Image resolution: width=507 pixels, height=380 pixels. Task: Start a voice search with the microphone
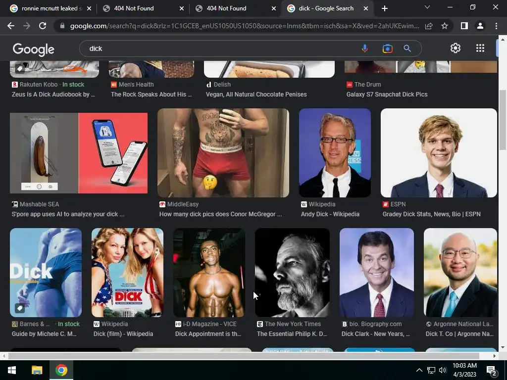365,48
